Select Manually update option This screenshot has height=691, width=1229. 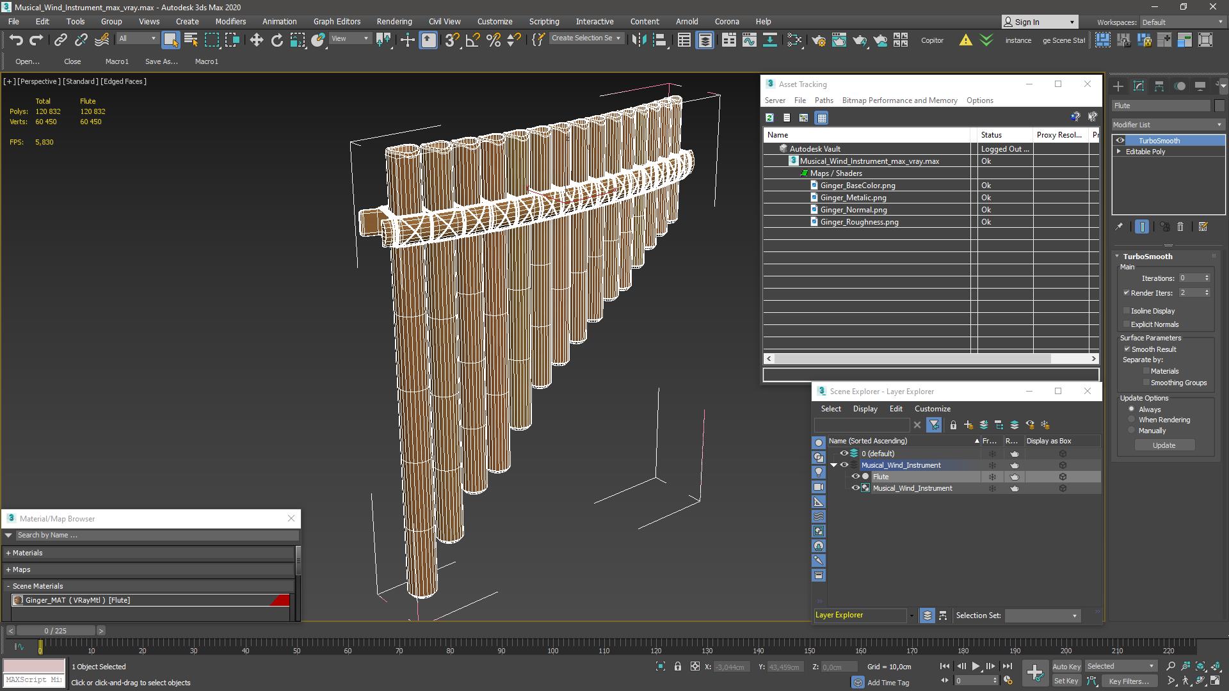click(x=1132, y=431)
